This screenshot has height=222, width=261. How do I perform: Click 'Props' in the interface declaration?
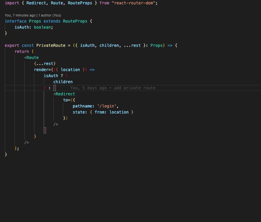(35, 21)
